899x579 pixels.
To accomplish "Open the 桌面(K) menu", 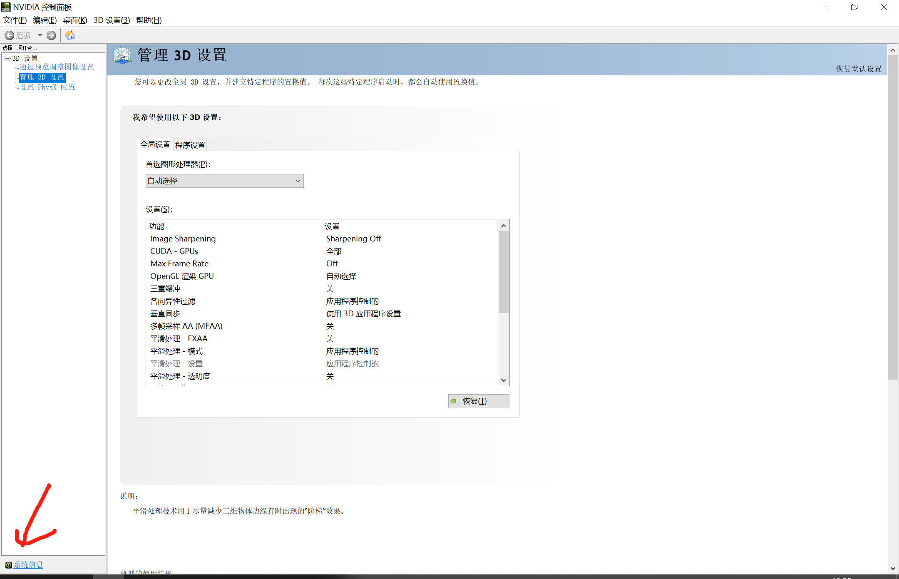I will pyautogui.click(x=75, y=20).
